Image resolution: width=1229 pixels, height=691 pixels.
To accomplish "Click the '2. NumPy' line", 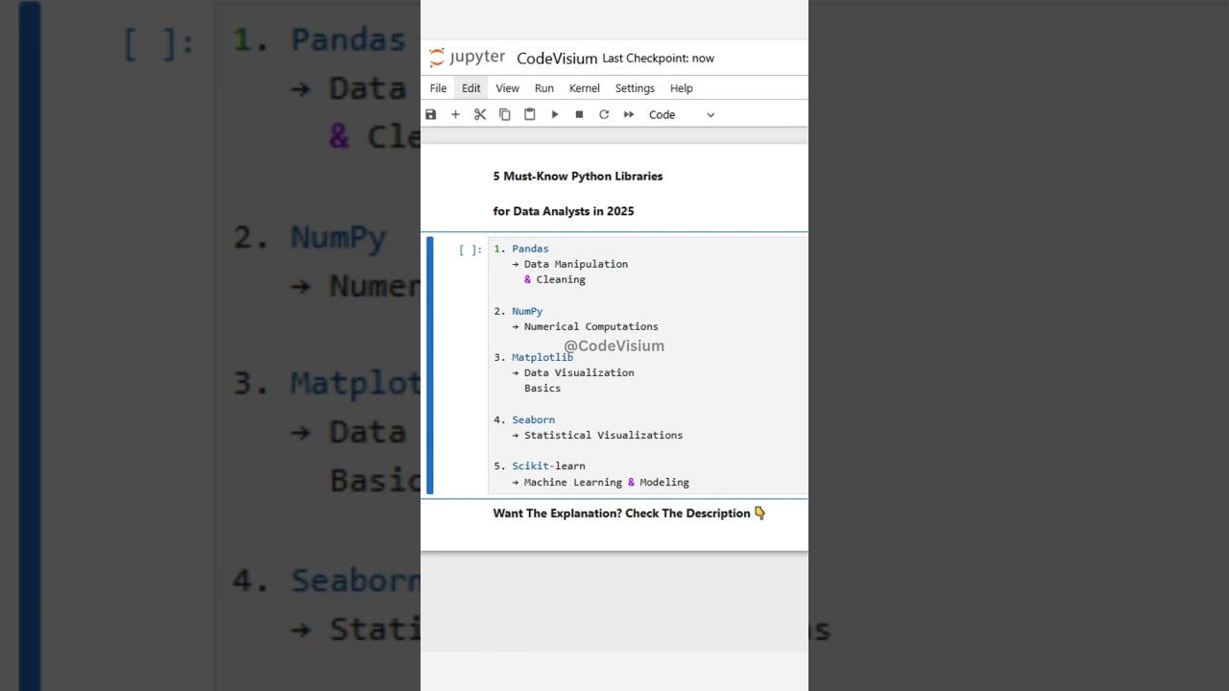I will [518, 311].
